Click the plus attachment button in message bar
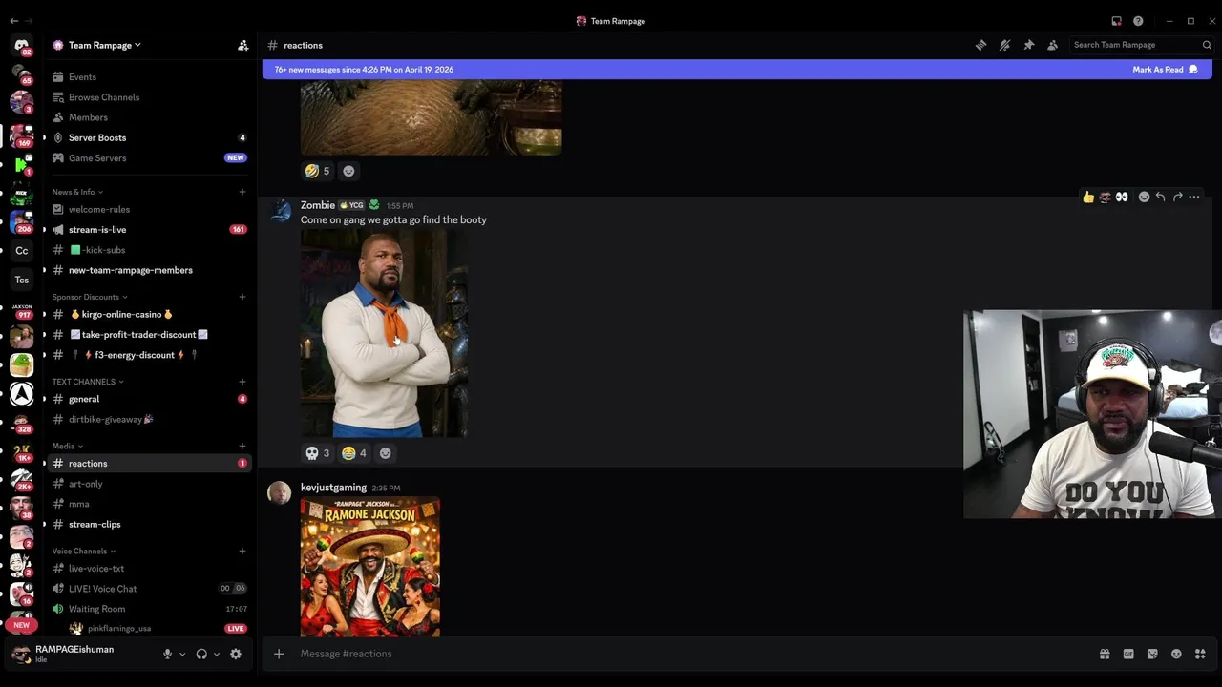The image size is (1222, 687). 279,654
